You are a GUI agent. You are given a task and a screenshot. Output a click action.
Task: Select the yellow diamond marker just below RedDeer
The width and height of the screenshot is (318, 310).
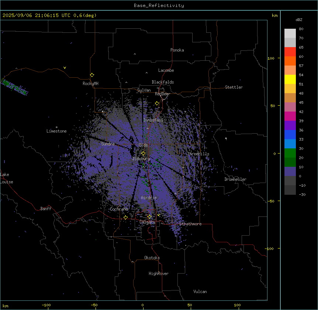click(157, 103)
